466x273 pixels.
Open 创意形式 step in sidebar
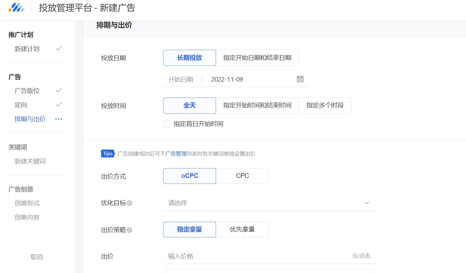[27, 203]
